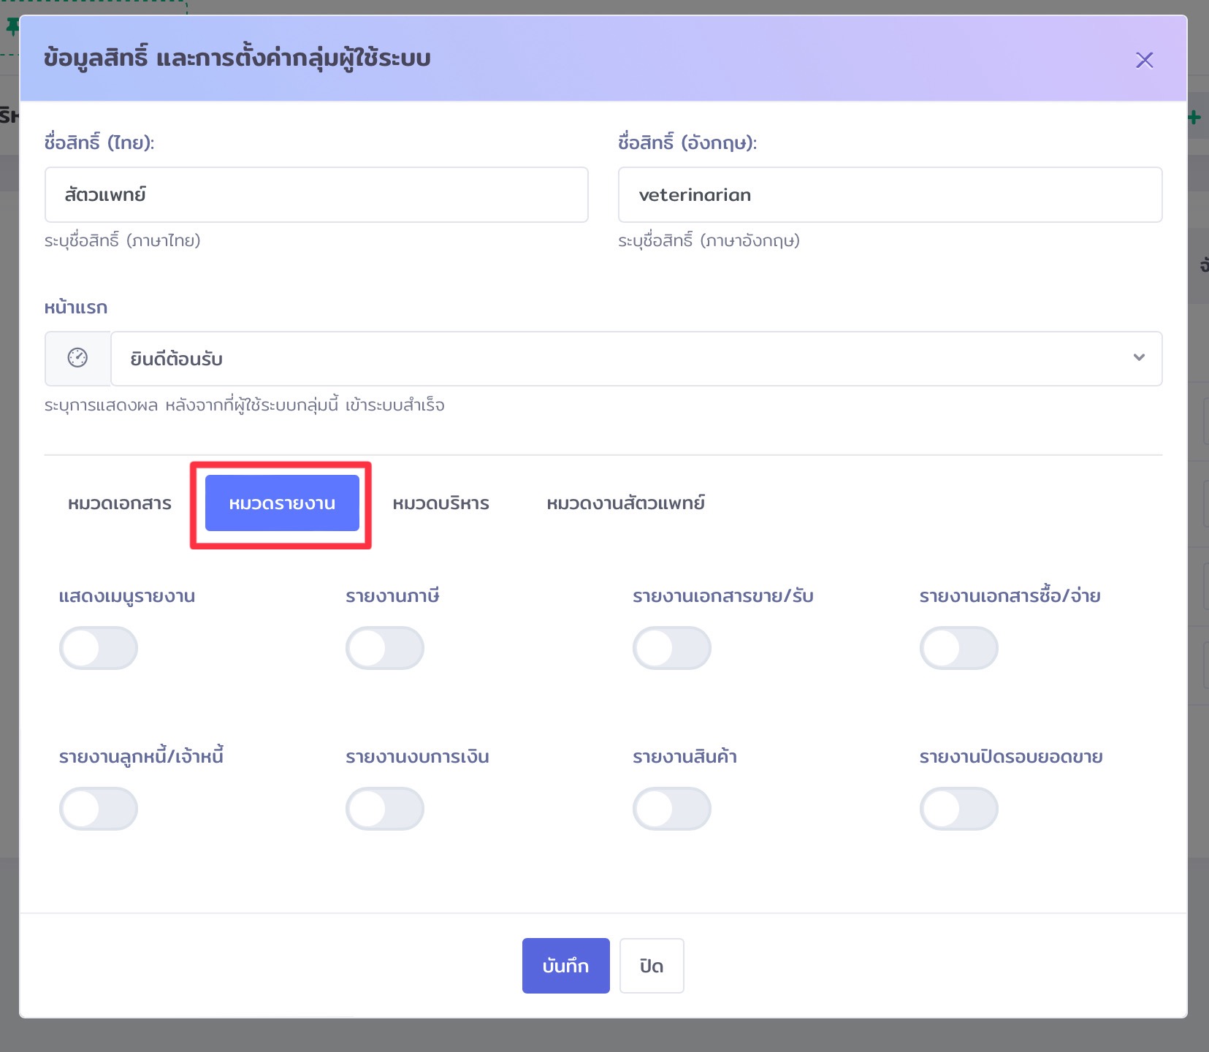Switch to the หมวดเอกสาร tab
This screenshot has height=1052, width=1209.
[x=120, y=503]
